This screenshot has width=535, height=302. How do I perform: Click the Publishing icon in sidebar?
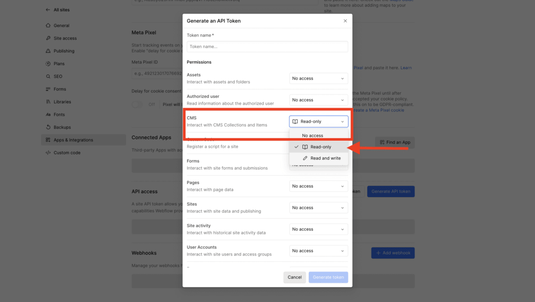tap(48, 51)
